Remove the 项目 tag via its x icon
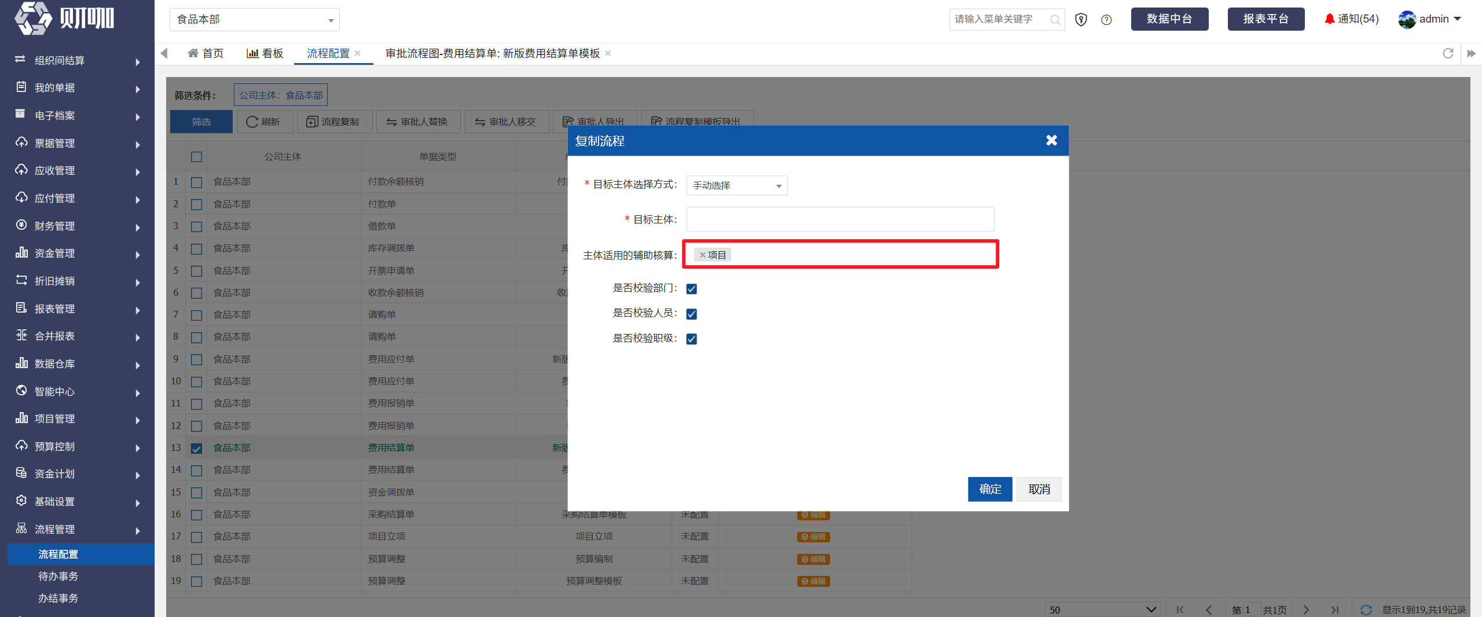 click(702, 255)
